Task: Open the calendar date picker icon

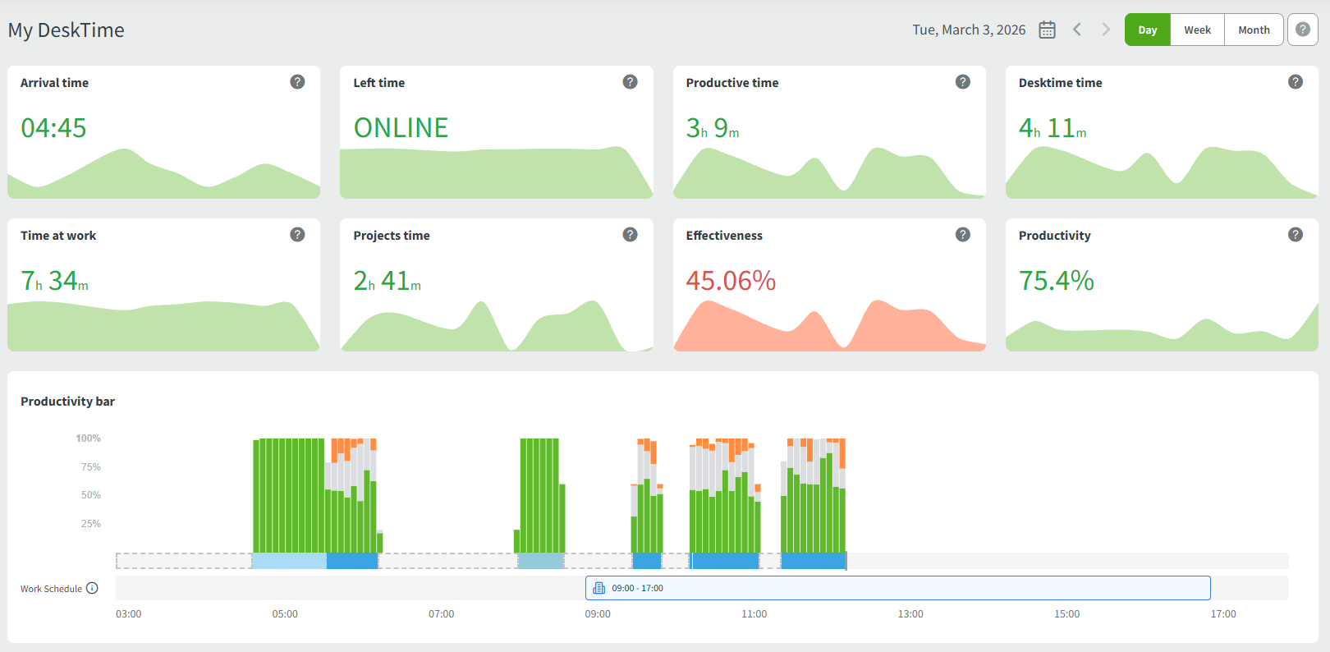Action: [1047, 30]
